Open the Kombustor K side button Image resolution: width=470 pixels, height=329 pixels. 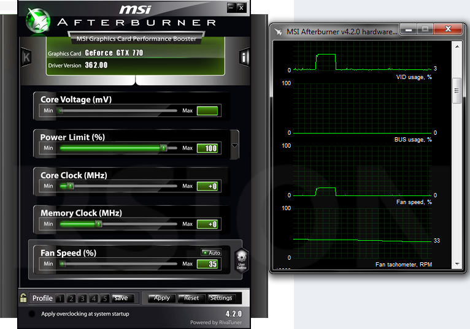coord(26,57)
